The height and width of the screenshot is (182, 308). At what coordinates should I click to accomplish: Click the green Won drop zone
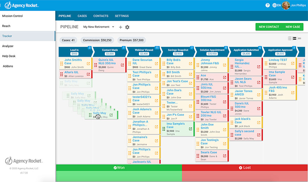coord(119,173)
